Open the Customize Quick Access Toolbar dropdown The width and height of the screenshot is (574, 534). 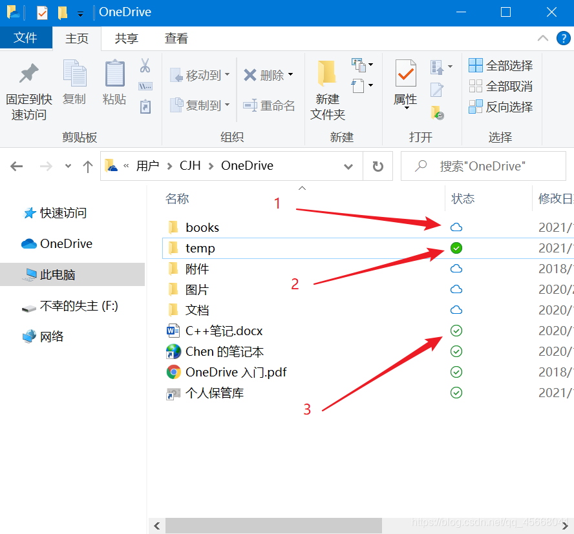(x=80, y=14)
